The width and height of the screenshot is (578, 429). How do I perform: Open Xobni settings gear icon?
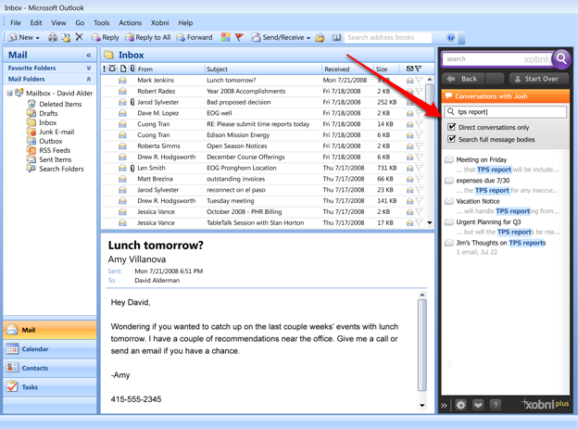coord(460,405)
